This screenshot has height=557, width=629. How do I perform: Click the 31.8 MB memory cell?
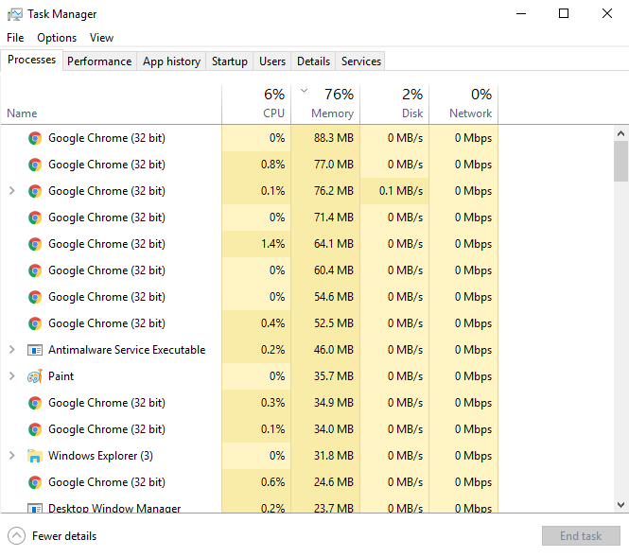click(325, 456)
